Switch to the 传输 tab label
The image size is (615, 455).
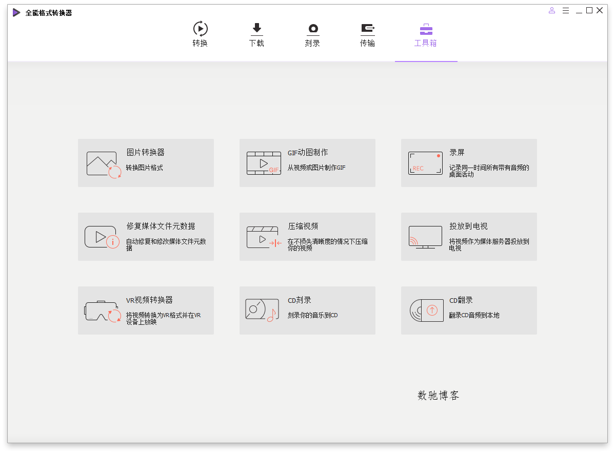(x=367, y=43)
